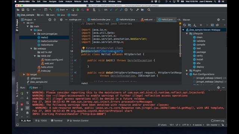Toggle scroll to end in Run console
This screenshot has height=134, width=239.
27,108
